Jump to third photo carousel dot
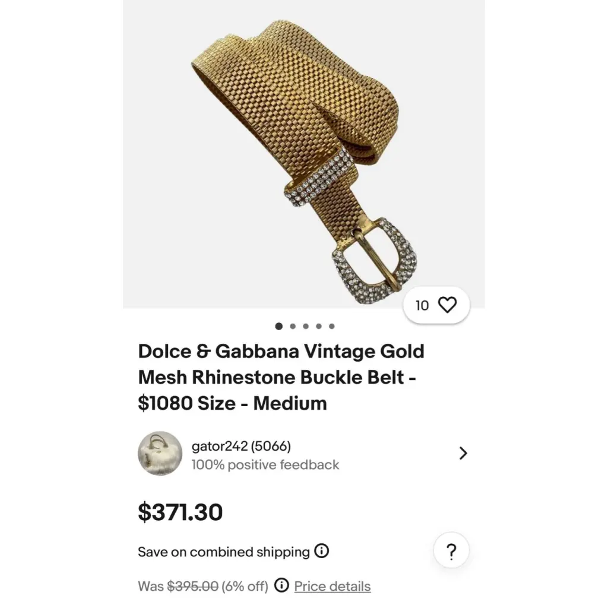The height and width of the screenshot is (608, 608). tap(306, 326)
